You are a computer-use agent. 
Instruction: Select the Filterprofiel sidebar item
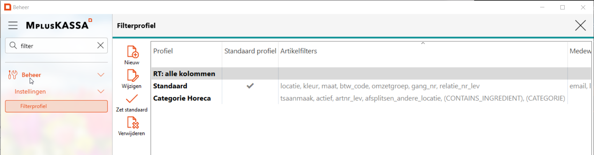tap(56, 106)
